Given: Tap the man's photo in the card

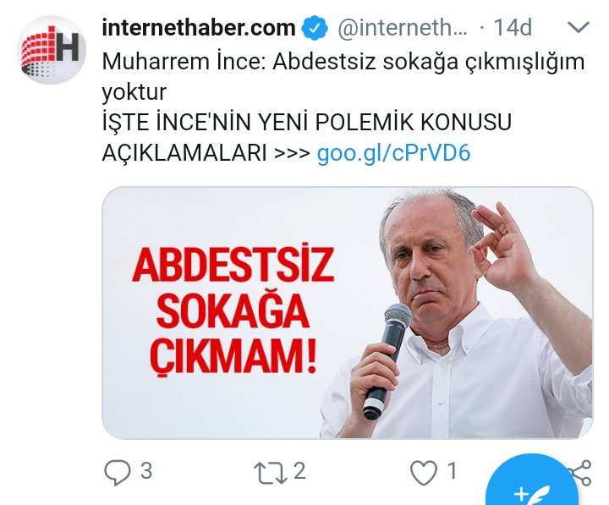Looking at the screenshot, I should coord(458,313).
